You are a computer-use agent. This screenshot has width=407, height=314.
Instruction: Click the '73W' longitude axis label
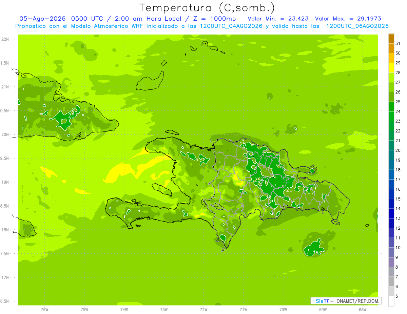pyautogui.click(x=164, y=310)
